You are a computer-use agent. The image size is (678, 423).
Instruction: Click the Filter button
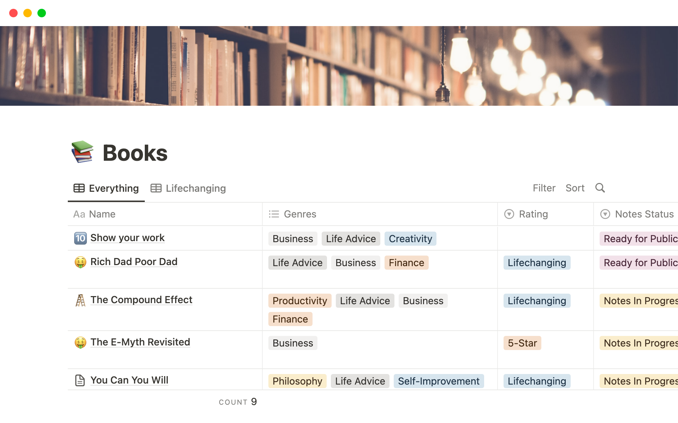coord(544,188)
